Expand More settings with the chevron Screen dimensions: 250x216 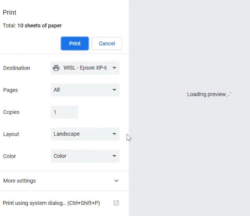tap(116, 181)
